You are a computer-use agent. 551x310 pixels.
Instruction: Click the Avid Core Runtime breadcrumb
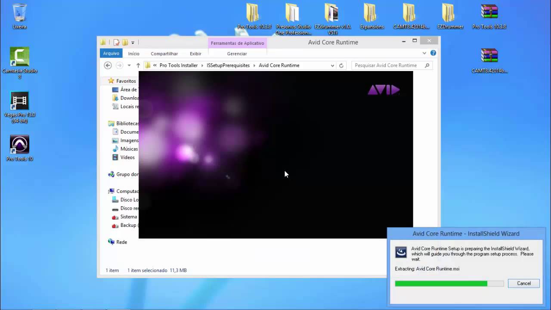[x=279, y=65]
